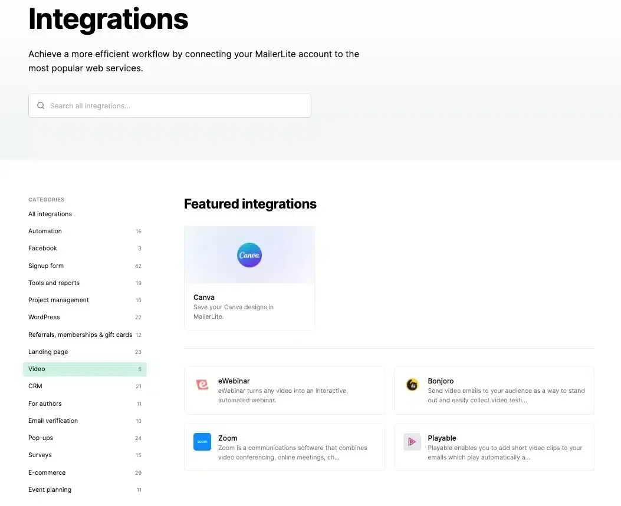Open the Surveys category

tap(85, 455)
